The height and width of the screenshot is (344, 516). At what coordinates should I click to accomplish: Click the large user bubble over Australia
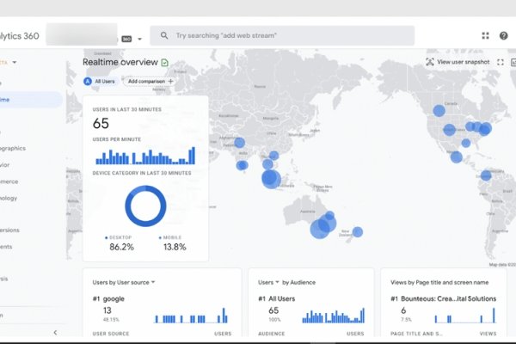(x=319, y=228)
